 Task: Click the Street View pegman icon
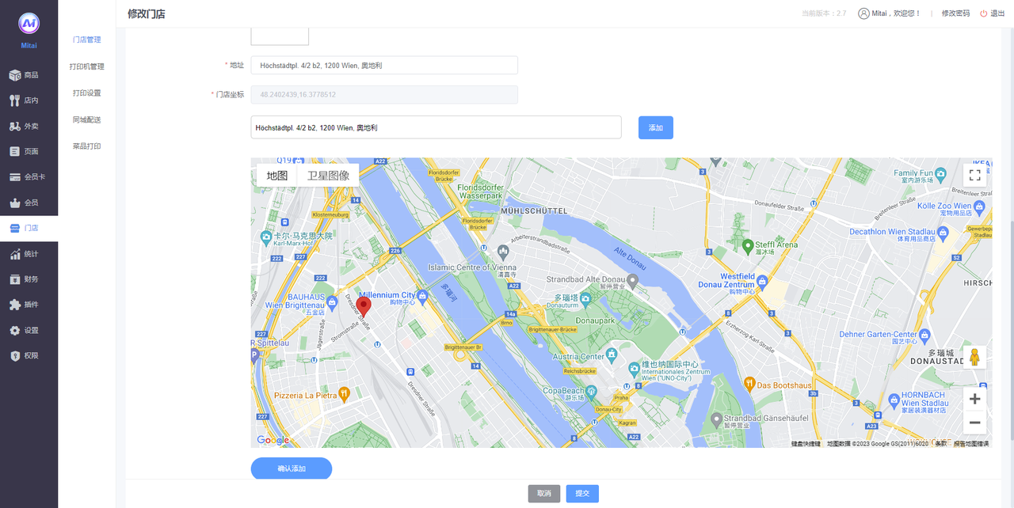(974, 358)
